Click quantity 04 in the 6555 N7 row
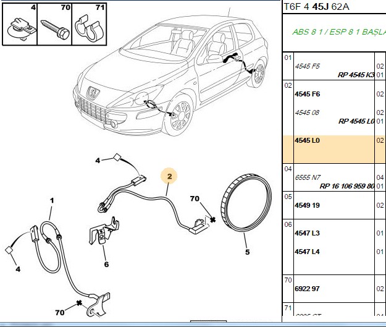 (x=380, y=177)
